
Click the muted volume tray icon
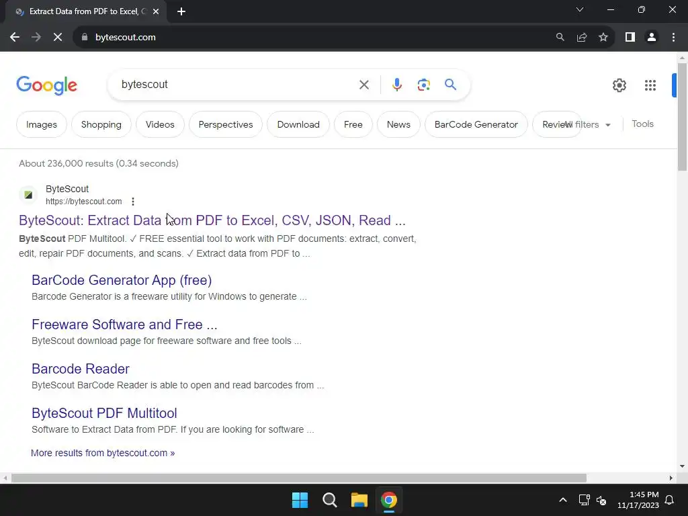point(601,500)
